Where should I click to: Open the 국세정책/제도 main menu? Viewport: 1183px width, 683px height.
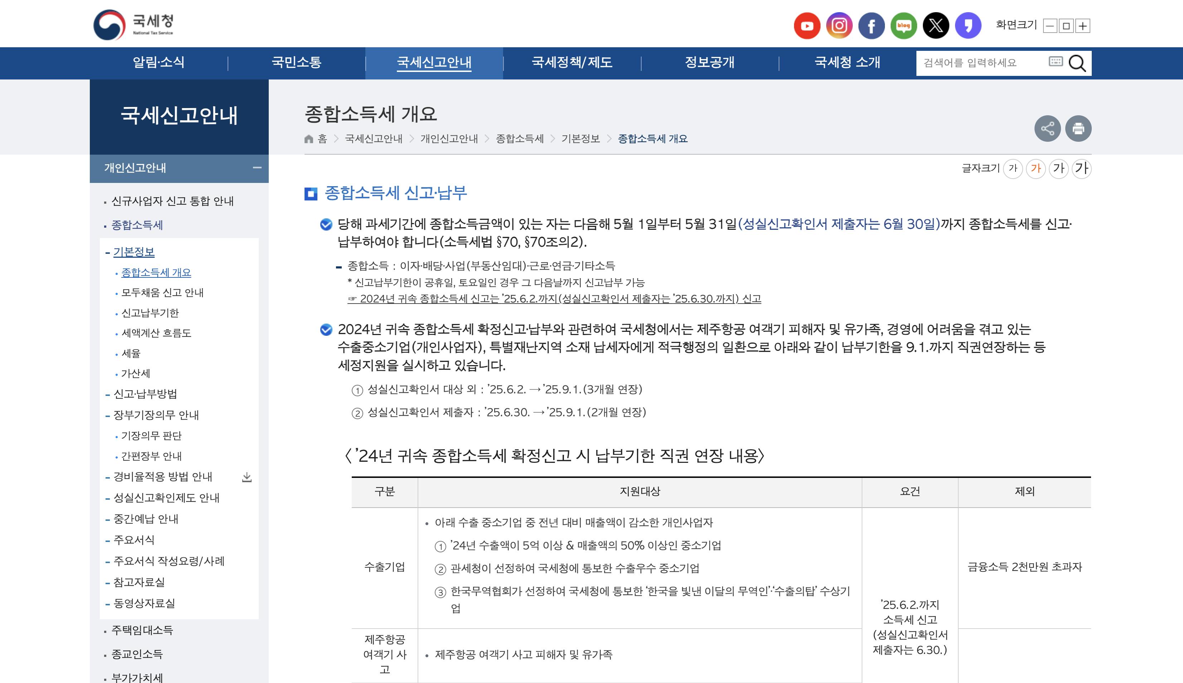click(x=572, y=62)
